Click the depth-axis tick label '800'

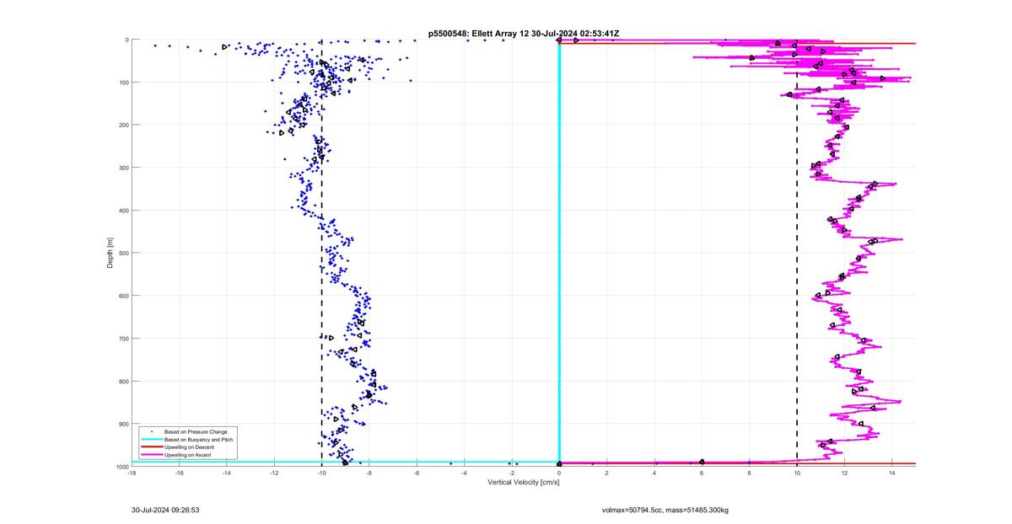point(123,381)
